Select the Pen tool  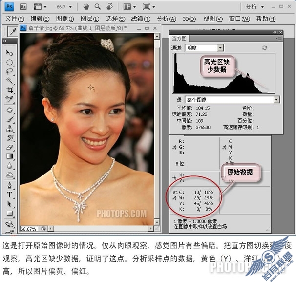[x=9, y=185]
